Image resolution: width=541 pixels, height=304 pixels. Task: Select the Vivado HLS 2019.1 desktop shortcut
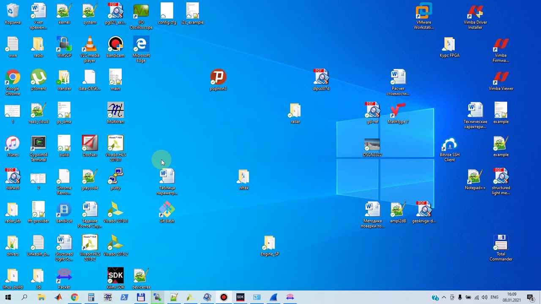pos(115,149)
